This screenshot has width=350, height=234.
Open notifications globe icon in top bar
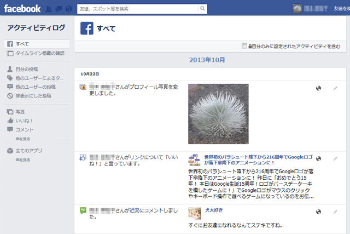tap(69, 9)
